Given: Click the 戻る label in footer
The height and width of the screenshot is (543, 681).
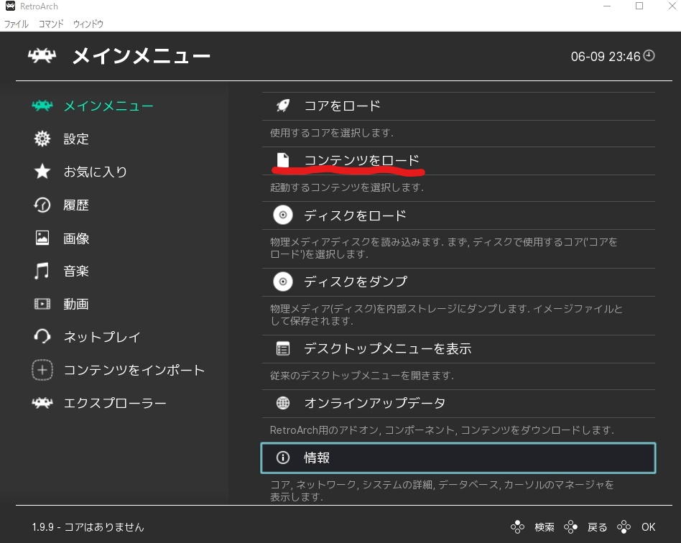Looking at the screenshot, I should [x=597, y=527].
